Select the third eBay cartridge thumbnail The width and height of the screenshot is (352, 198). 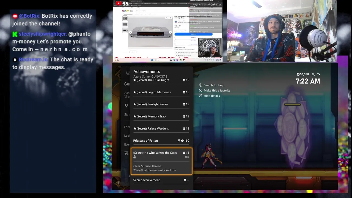click(x=125, y=30)
